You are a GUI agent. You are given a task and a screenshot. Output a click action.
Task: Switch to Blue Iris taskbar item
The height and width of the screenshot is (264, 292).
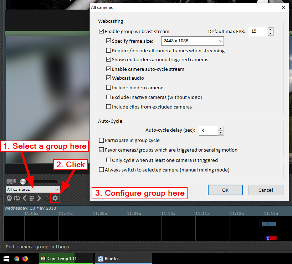click(x=123, y=259)
